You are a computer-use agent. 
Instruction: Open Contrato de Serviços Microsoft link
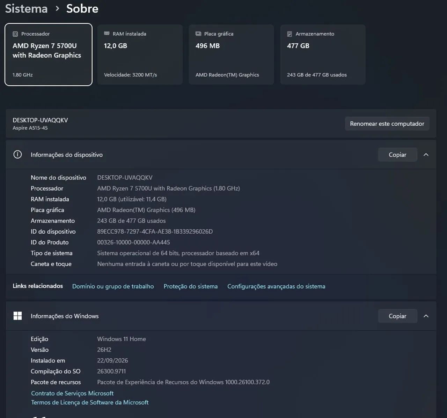click(x=72, y=393)
